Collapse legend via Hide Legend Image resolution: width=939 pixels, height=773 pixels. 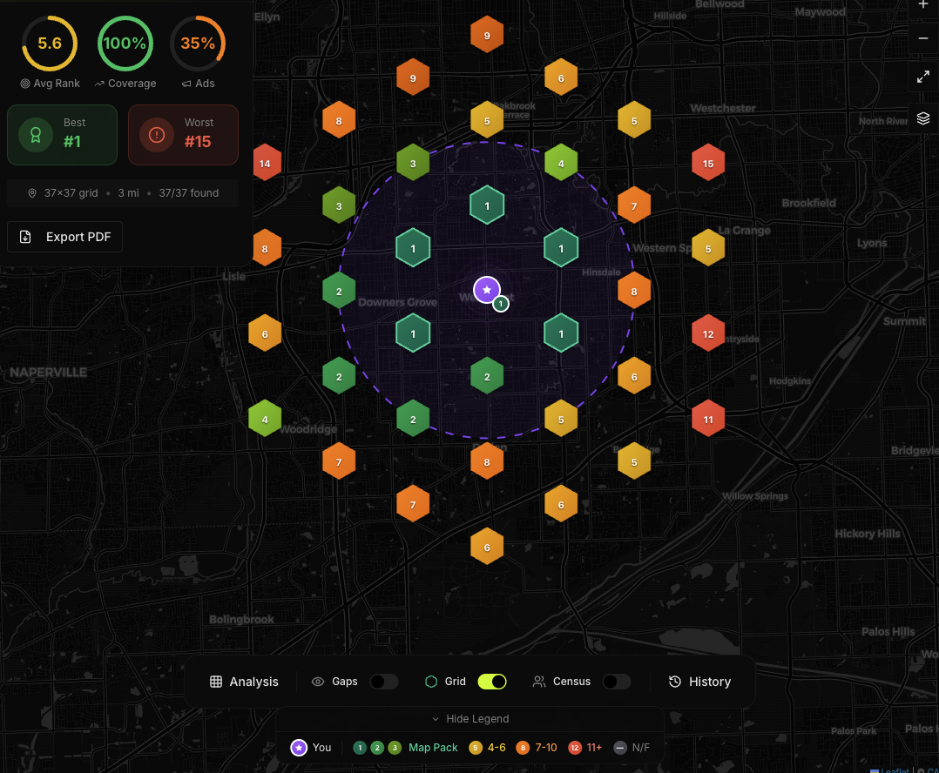tap(470, 718)
